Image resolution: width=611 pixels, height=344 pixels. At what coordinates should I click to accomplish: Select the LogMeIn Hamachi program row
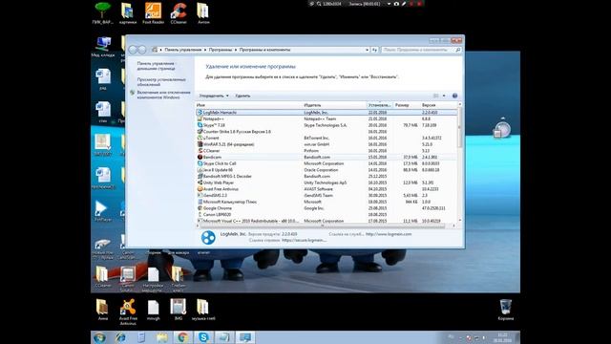pos(327,113)
